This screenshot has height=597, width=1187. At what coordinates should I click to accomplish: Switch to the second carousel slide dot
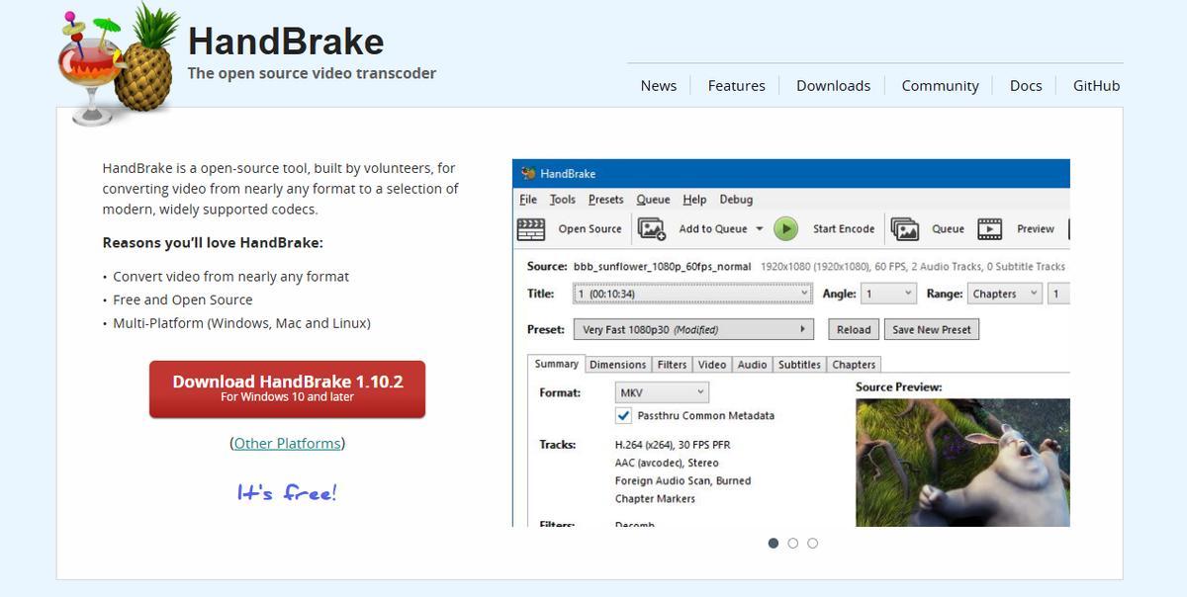click(792, 543)
